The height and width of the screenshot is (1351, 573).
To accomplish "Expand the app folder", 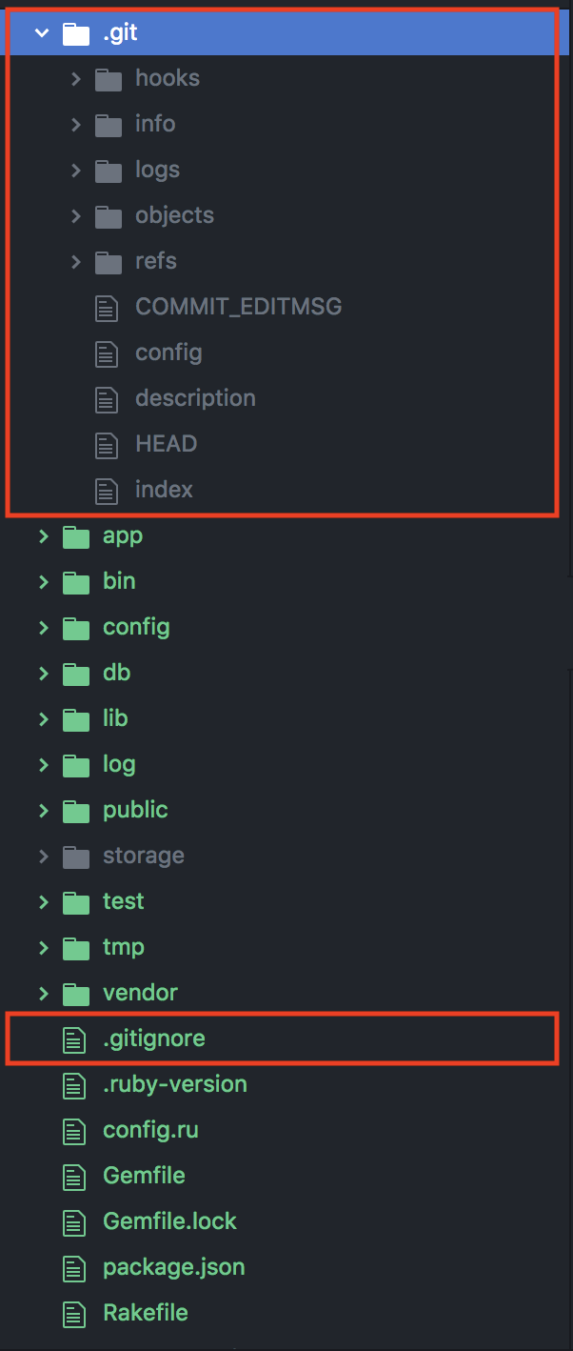I will pyautogui.click(x=43, y=535).
